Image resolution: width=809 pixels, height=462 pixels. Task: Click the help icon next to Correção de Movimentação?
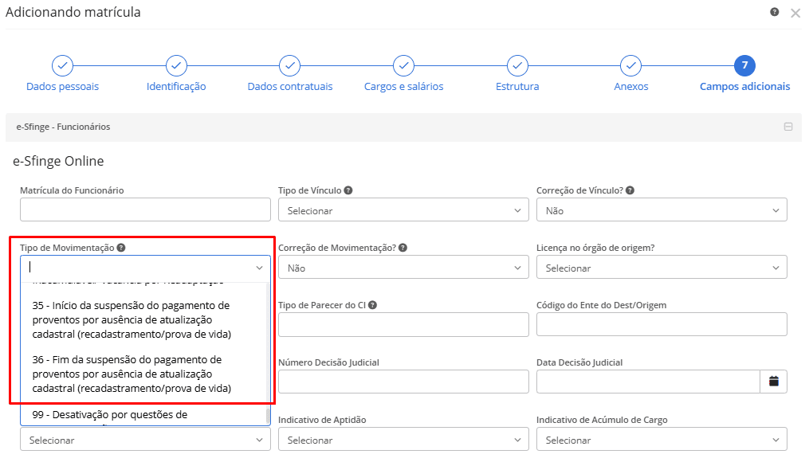pos(403,248)
